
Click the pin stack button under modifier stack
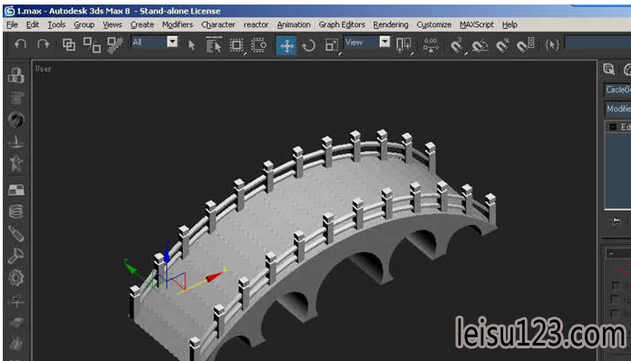click(616, 220)
